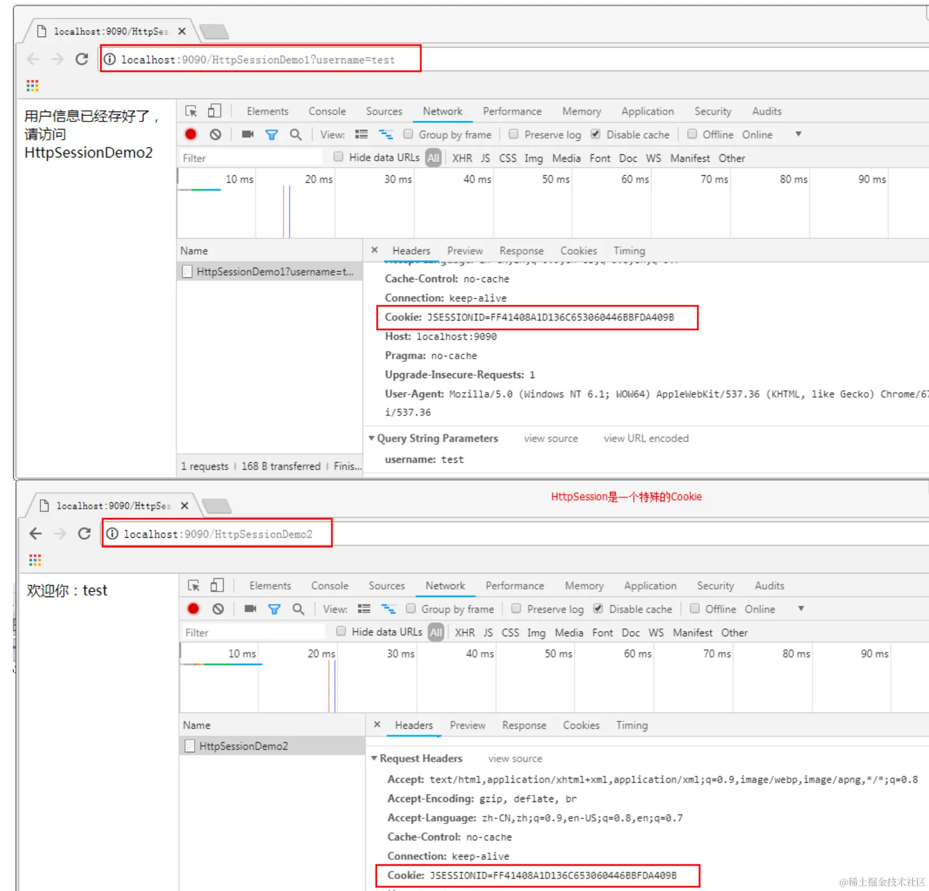Open search magnifier in top DevTools

pos(296,134)
